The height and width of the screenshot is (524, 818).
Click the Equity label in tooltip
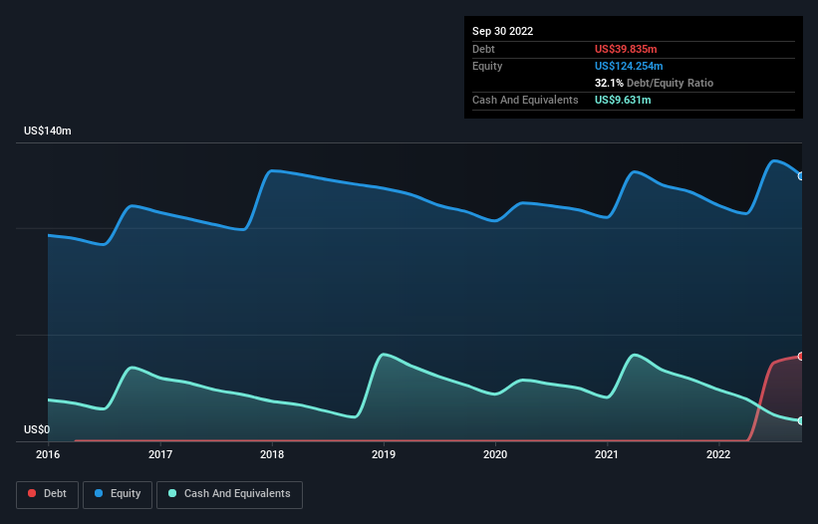pyautogui.click(x=487, y=66)
